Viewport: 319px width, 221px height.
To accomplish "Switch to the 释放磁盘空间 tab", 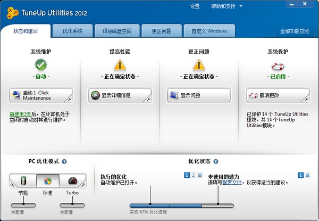I will 117,31.
